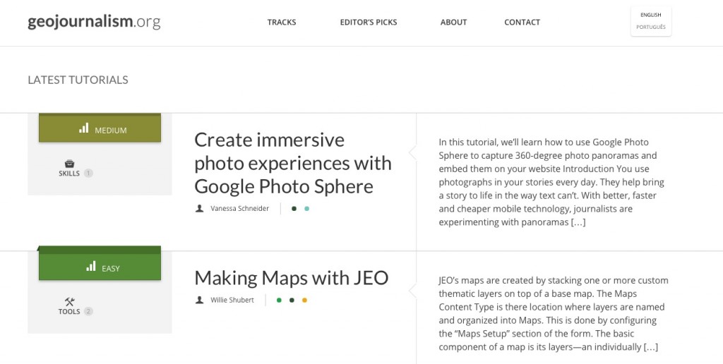This screenshot has width=723, height=364.
Task: Switch language to English
Action: [x=651, y=15]
